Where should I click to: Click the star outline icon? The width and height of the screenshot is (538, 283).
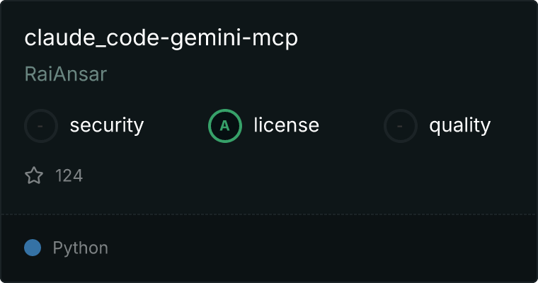coord(34,175)
